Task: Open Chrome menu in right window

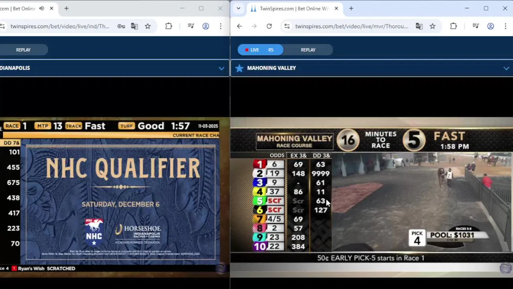Action: 505,26
